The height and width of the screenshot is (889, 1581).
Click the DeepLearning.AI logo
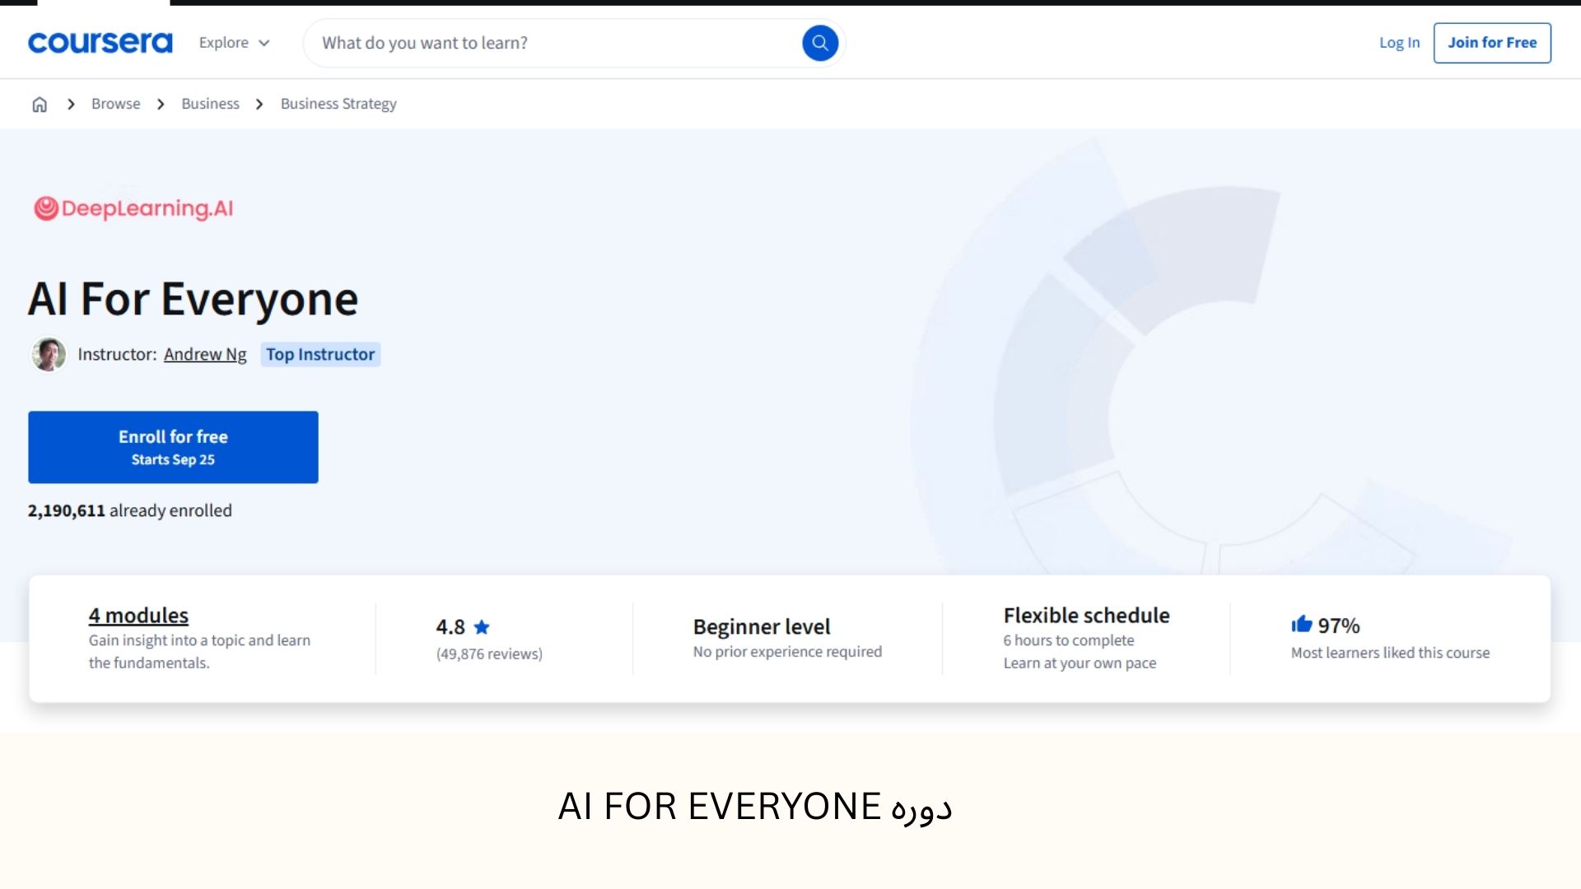pos(133,208)
